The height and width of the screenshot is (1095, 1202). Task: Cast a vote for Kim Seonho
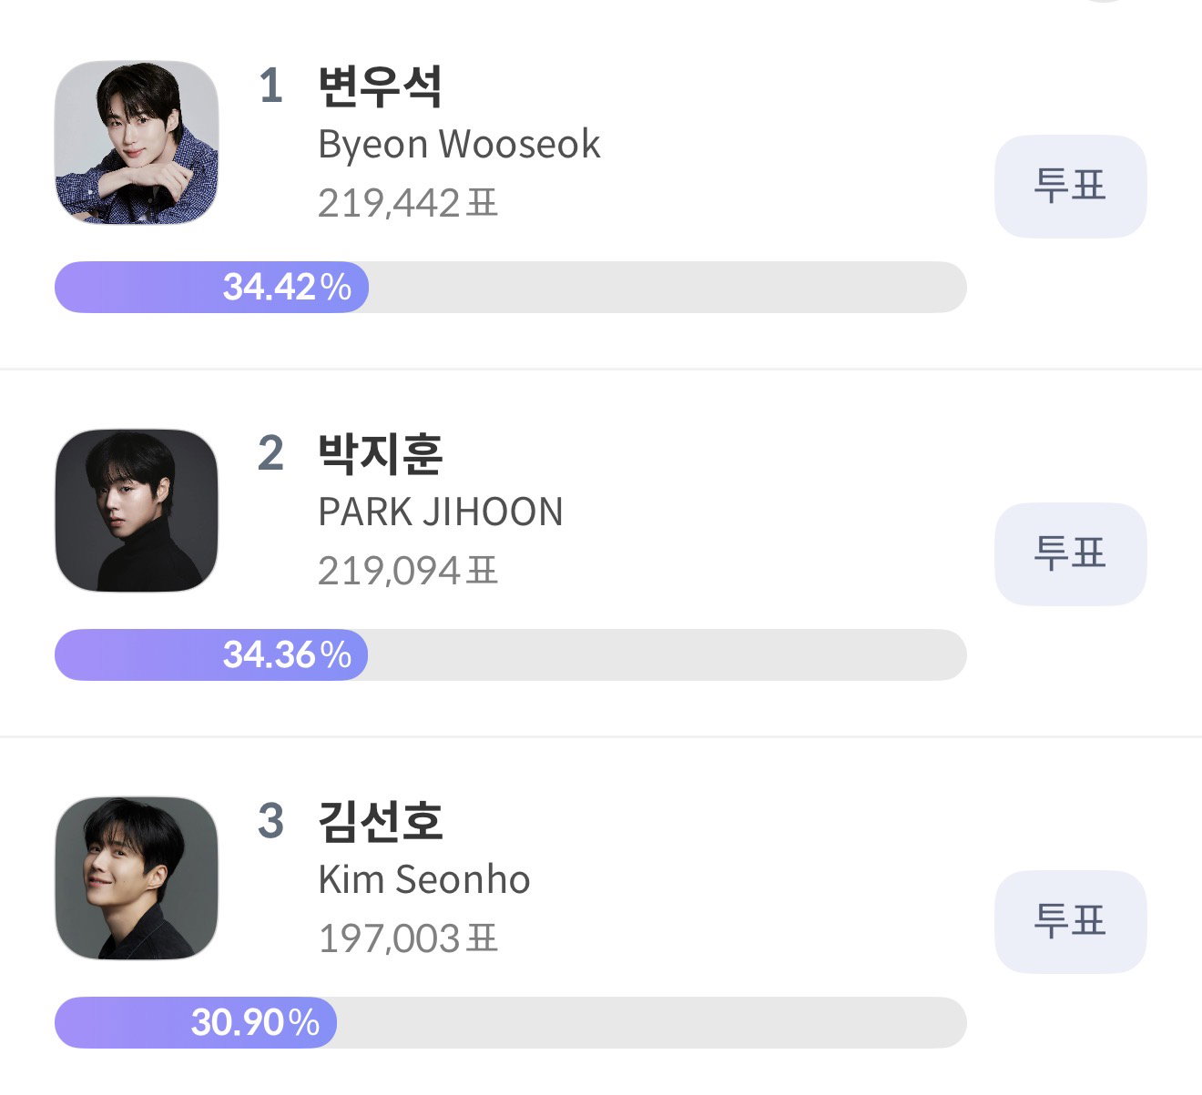coord(1070,921)
